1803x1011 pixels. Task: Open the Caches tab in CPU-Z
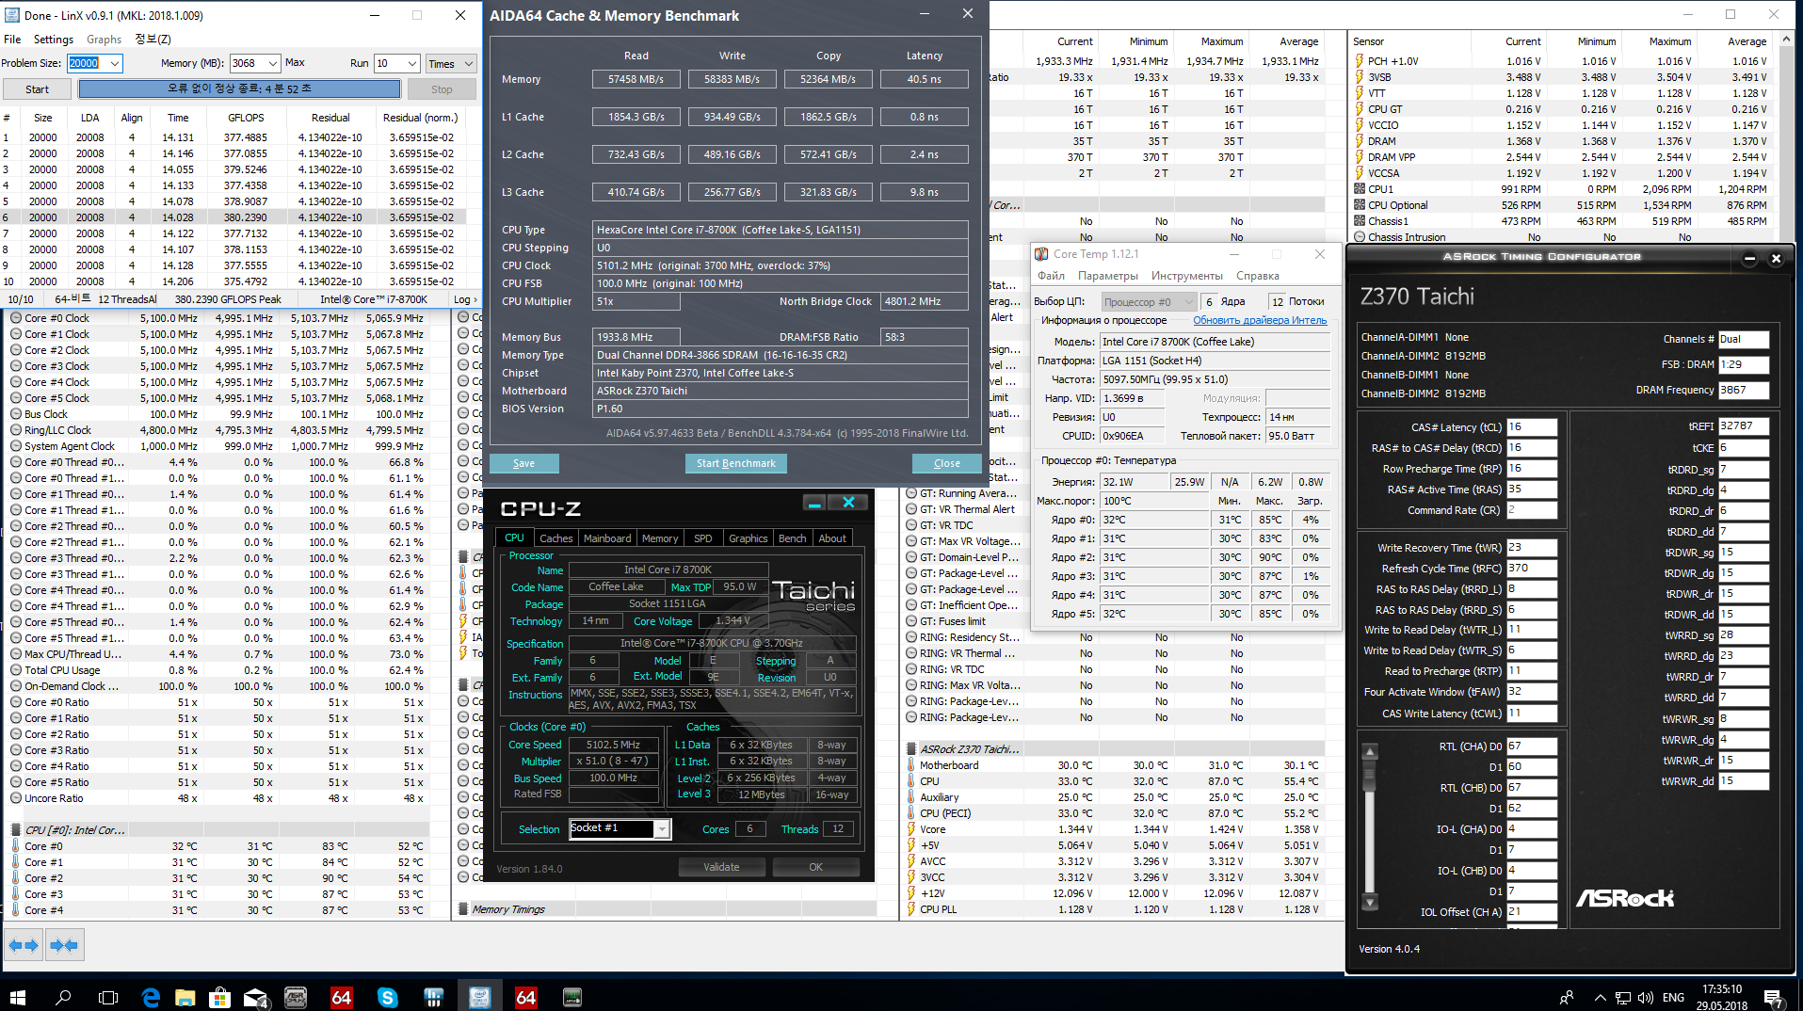pyautogui.click(x=555, y=538)
